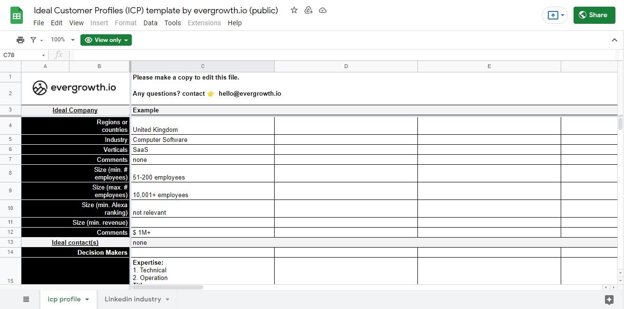Check the cloud document status icon
Image resolution: width=624 pixels, height=309 pixels.
pyautogui.click(x=323, y=10)
